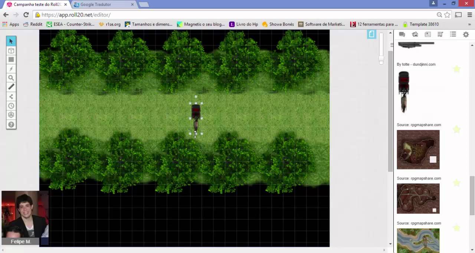Open the Software de Marketi... bookmark
475x253 pixels.
[322, 24]
